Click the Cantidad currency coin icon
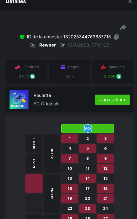The image size is (137, 219). coord(33,77)
